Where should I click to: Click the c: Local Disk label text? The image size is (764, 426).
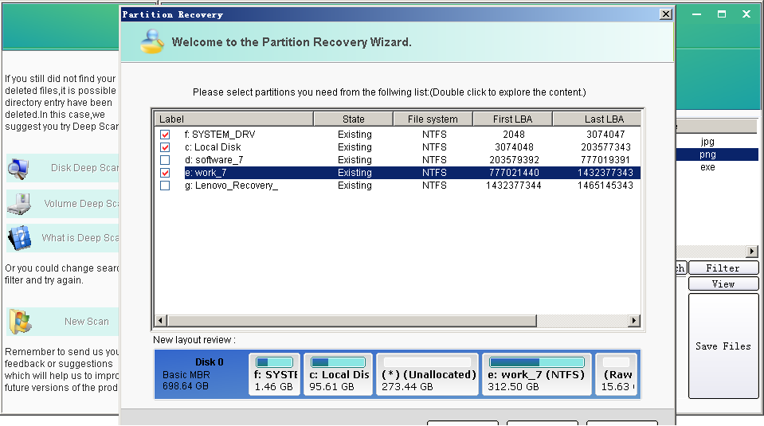point(213,147)
